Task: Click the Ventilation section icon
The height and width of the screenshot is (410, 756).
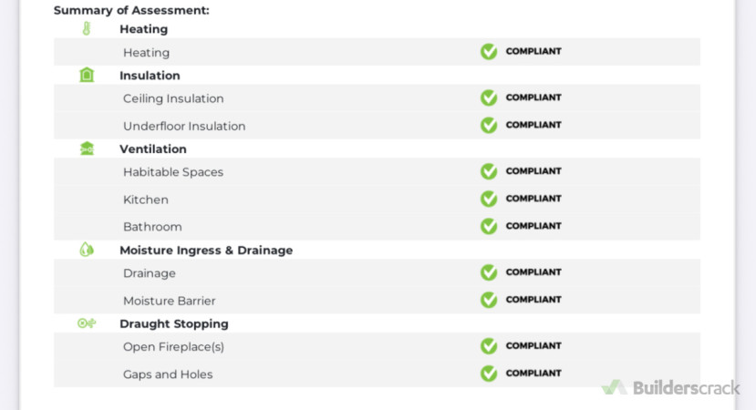Action: [87, 149]
